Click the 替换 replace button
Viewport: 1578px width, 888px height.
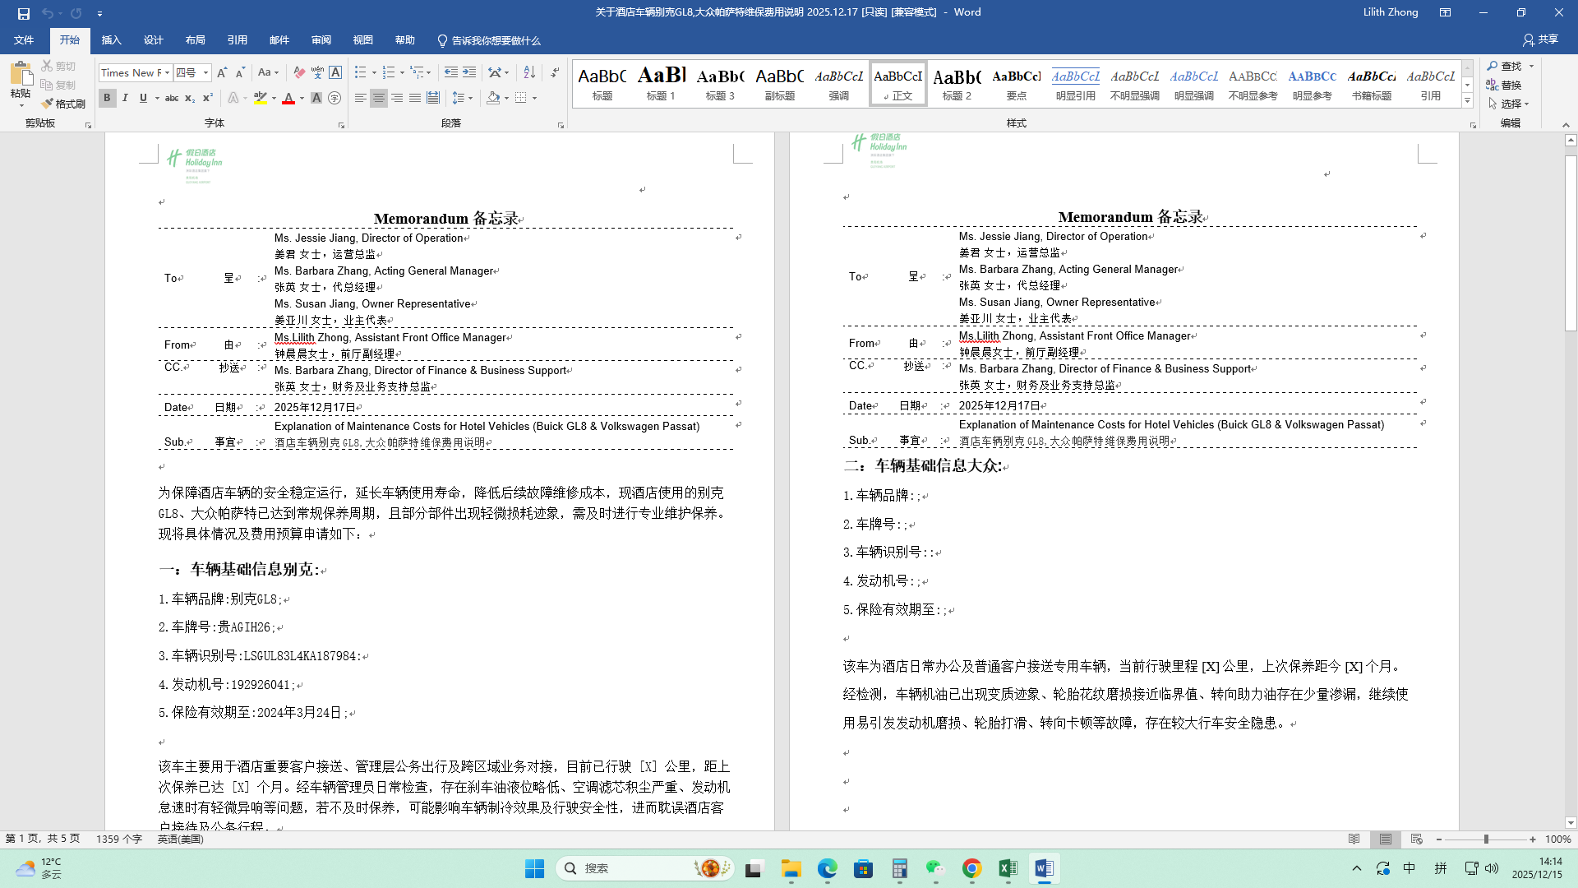click(1504, 85)
